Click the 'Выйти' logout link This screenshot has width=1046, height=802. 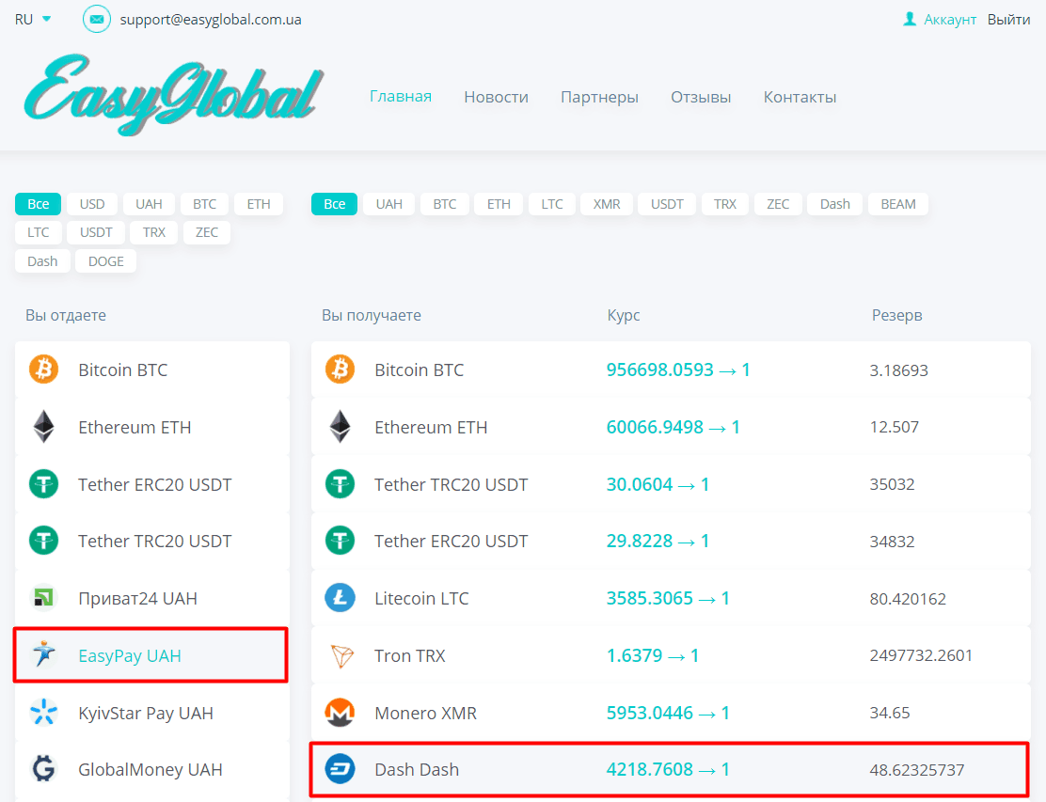click(1009, 19)
